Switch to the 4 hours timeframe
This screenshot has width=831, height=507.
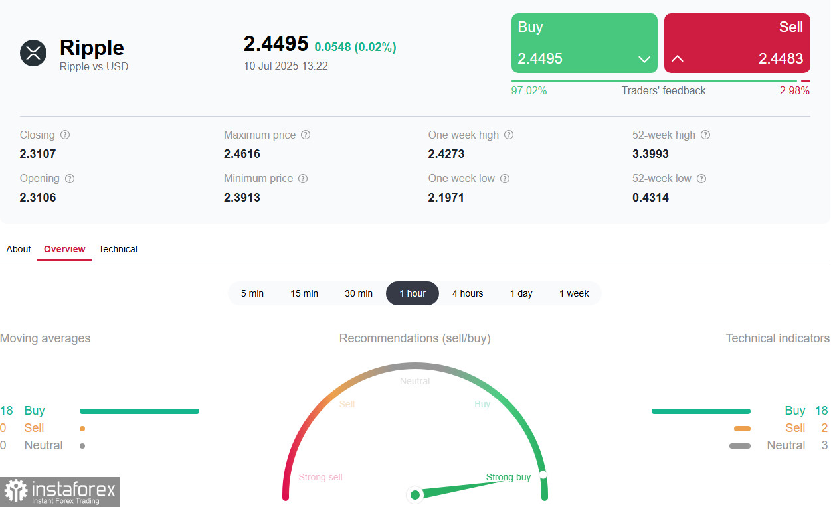click(468, 293)
